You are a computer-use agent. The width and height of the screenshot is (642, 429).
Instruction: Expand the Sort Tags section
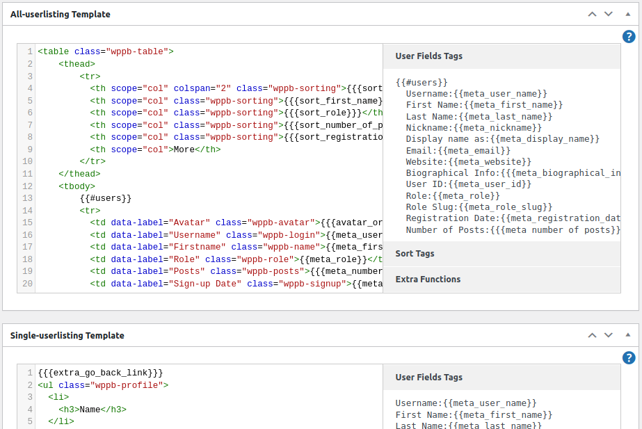point(415,254)
